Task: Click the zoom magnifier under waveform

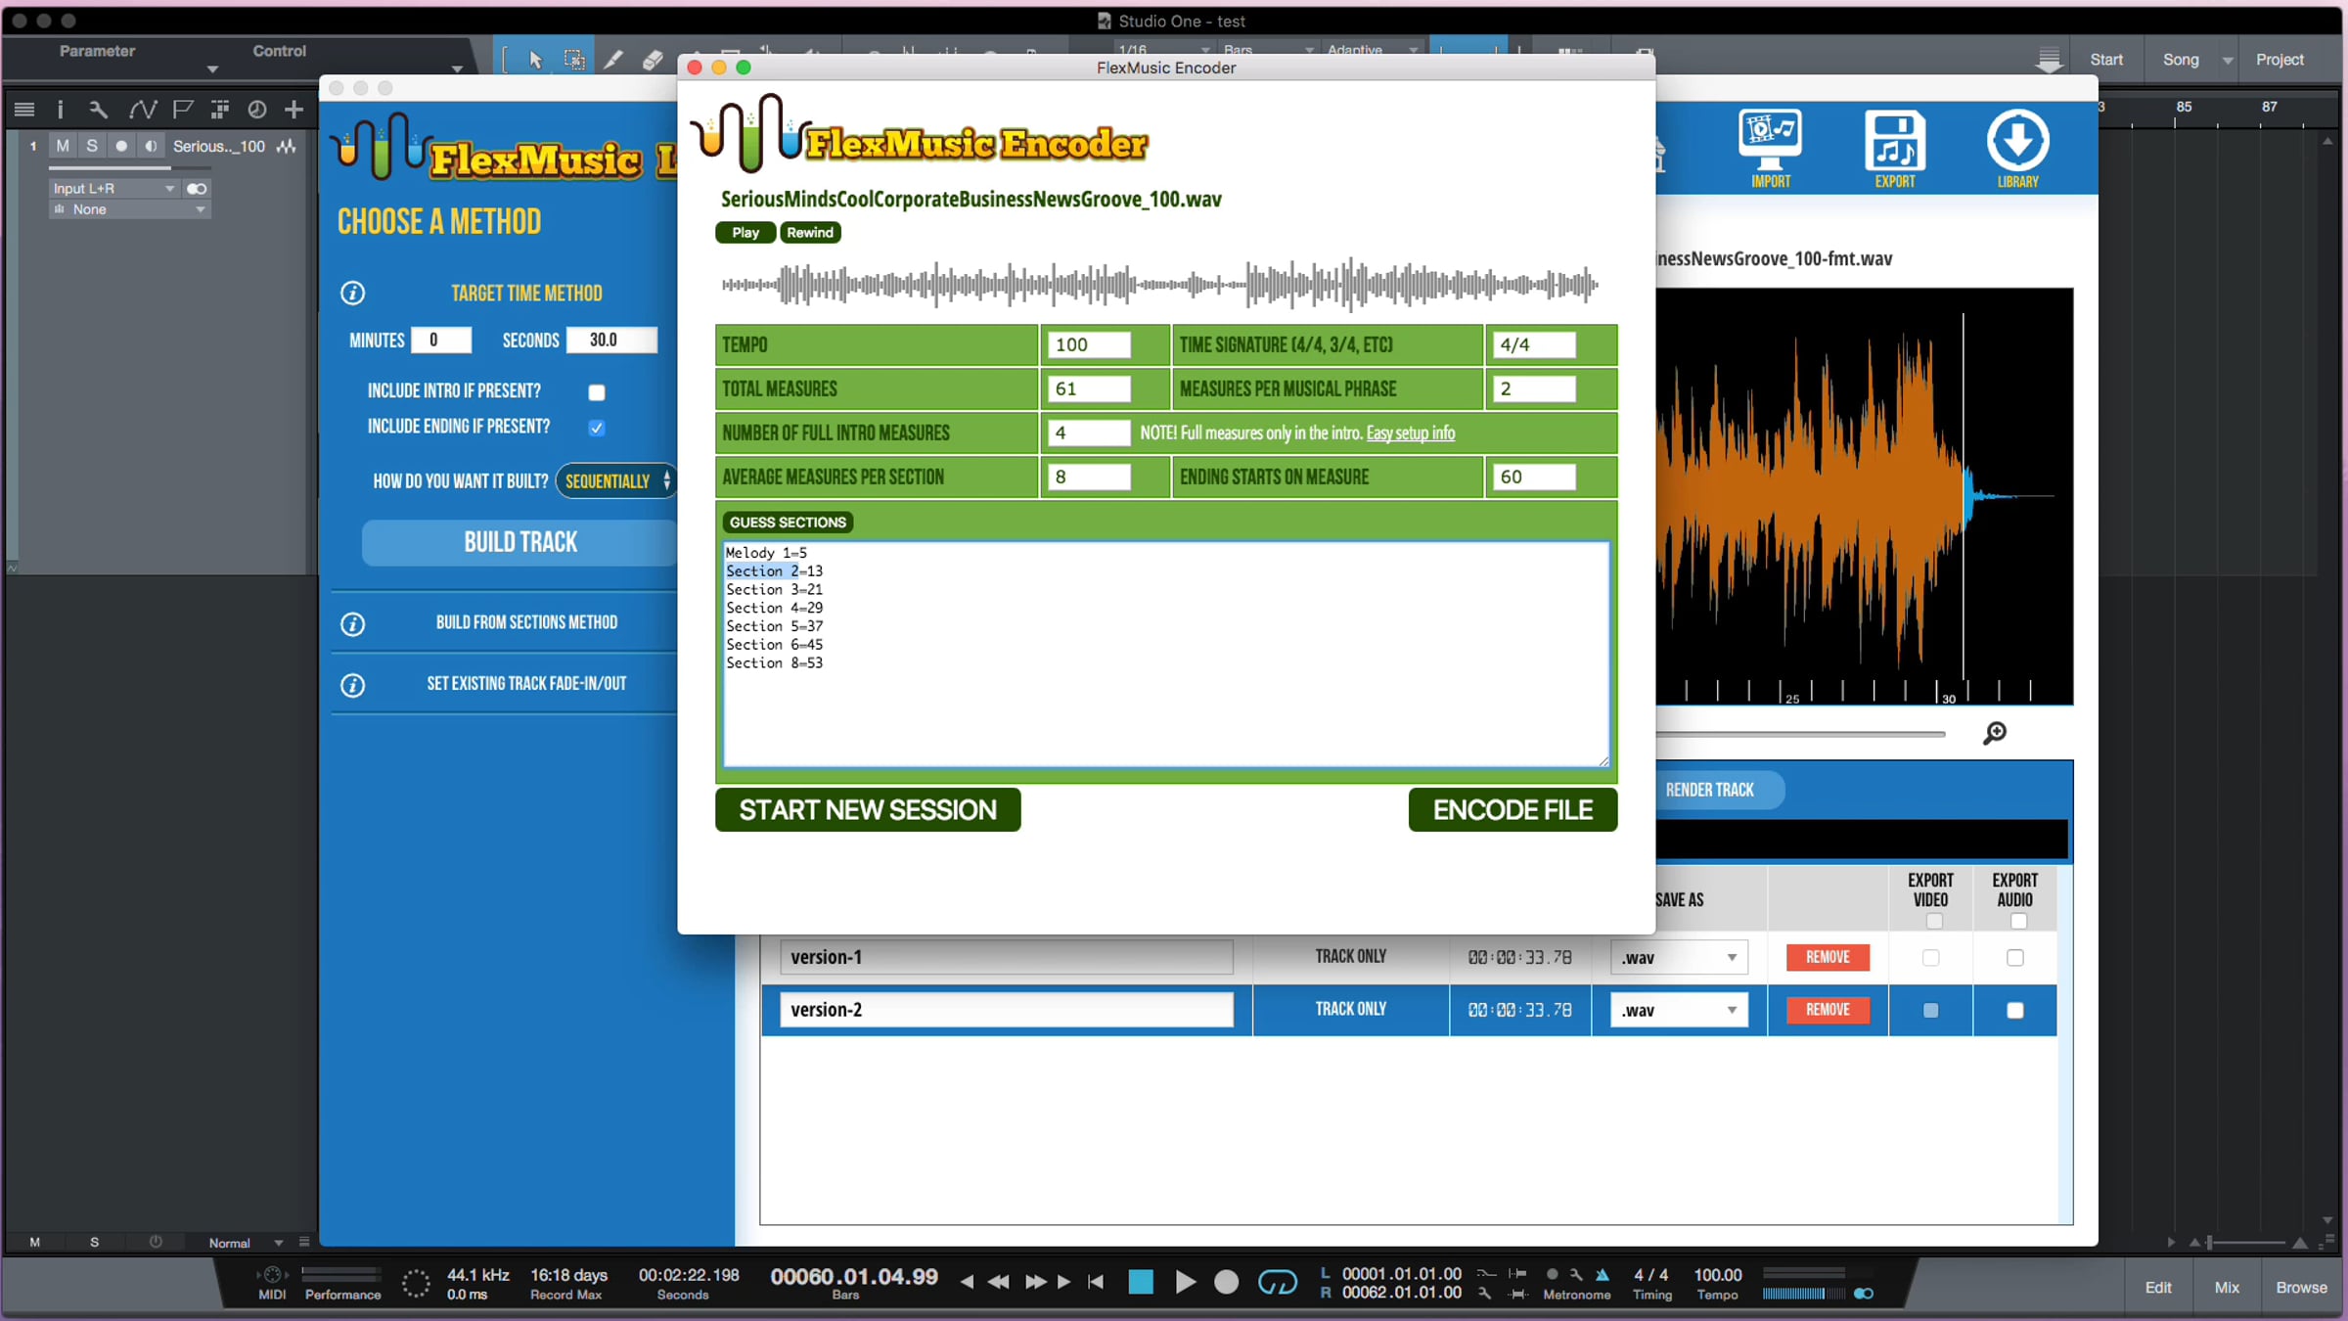Action: tap(1994, 733)
